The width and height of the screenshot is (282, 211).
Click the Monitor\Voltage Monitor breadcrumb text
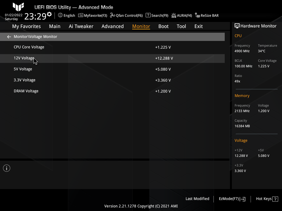point(36,37)
